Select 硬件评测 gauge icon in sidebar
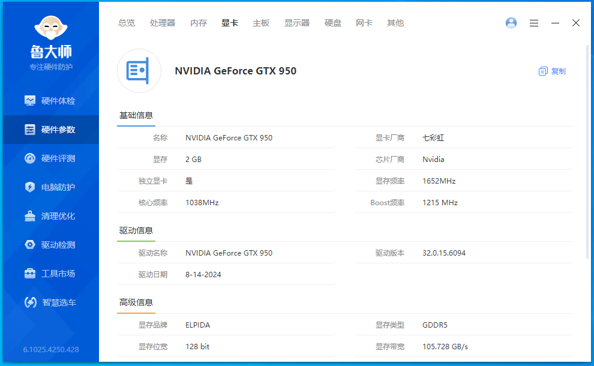Screen dimensions: 594x366 tap(30, 158)
